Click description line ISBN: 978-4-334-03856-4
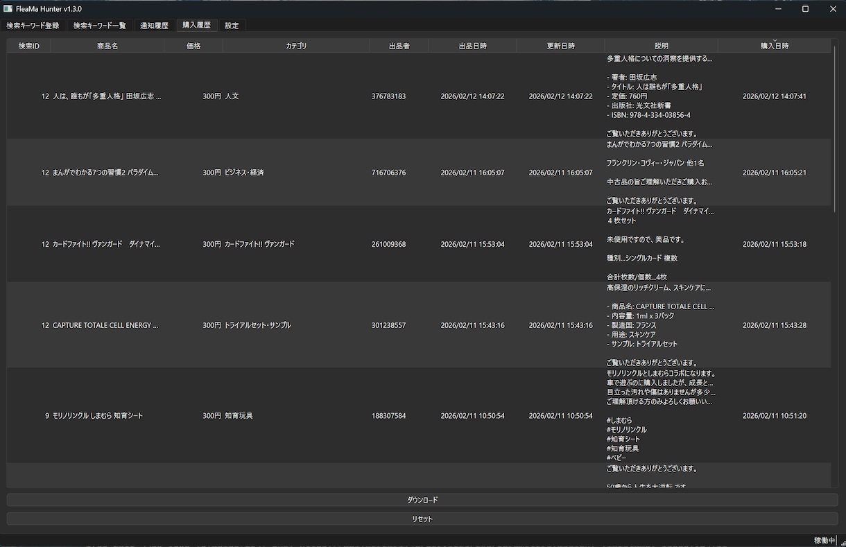The width and height of the screenshot is (846, 547). tap(648, 115)
